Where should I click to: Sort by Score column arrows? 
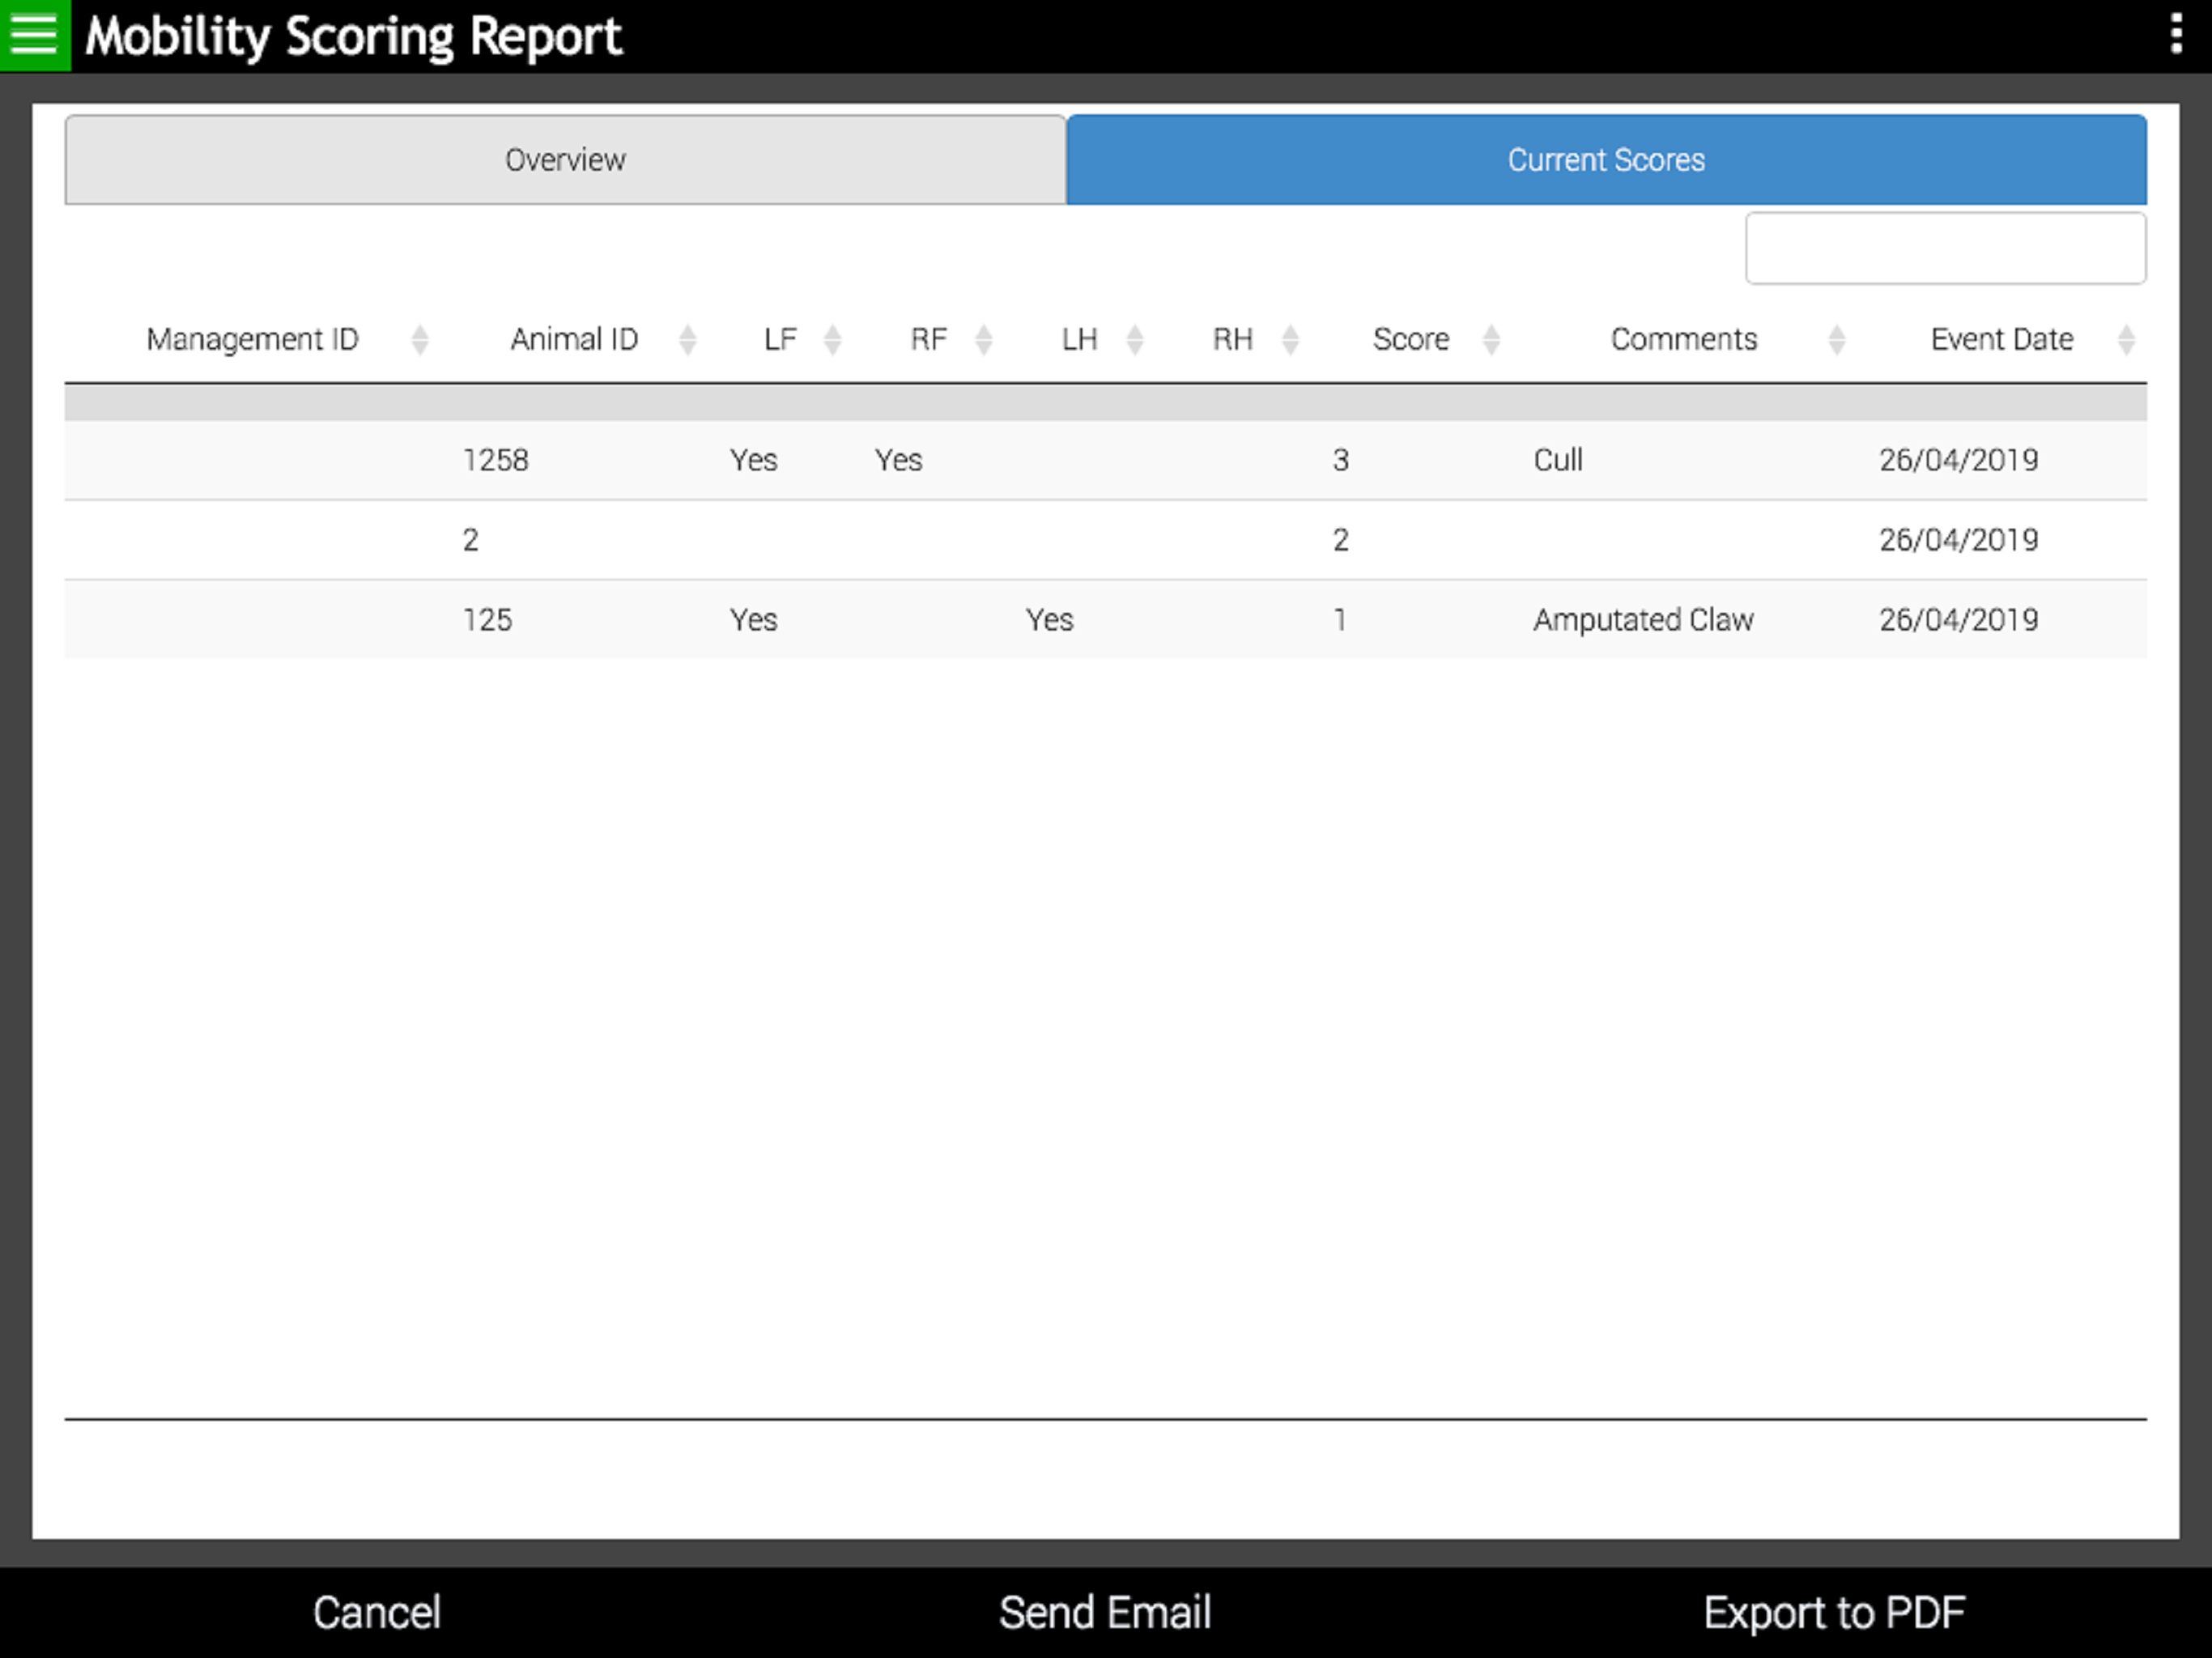pos(1491,340)
